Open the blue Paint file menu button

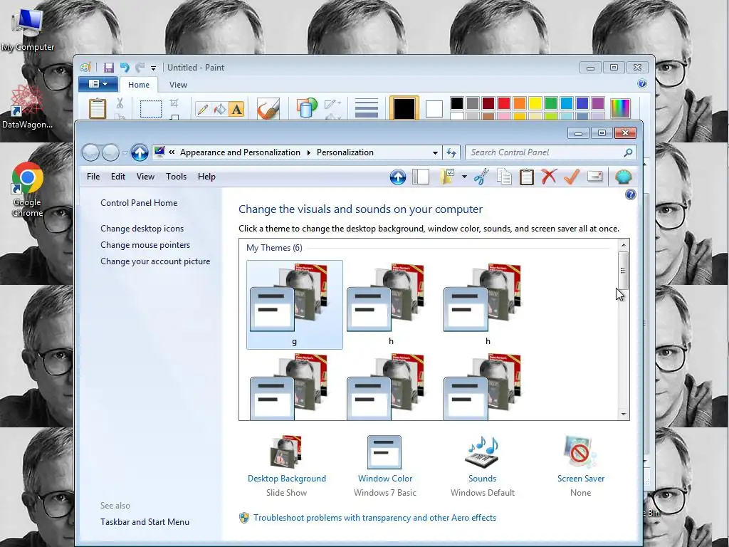(98, 84)
